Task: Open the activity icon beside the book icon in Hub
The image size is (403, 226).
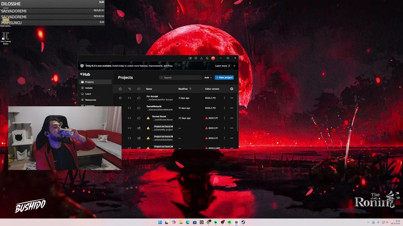Action: click(x=196, y=58)
